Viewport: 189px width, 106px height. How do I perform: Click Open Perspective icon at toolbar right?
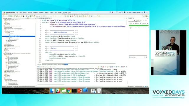tap(144, 16)
